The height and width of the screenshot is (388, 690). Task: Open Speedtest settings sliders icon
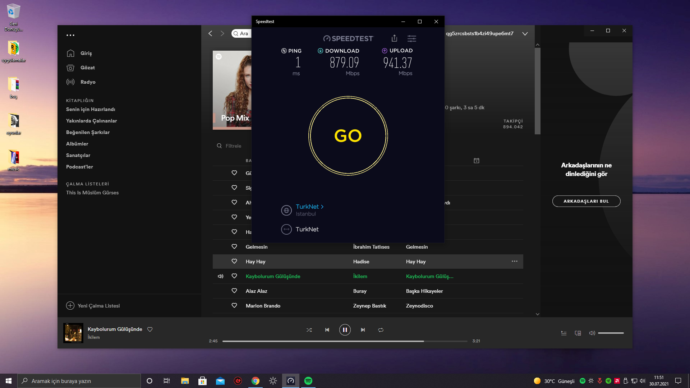click(x=412, y=38)
